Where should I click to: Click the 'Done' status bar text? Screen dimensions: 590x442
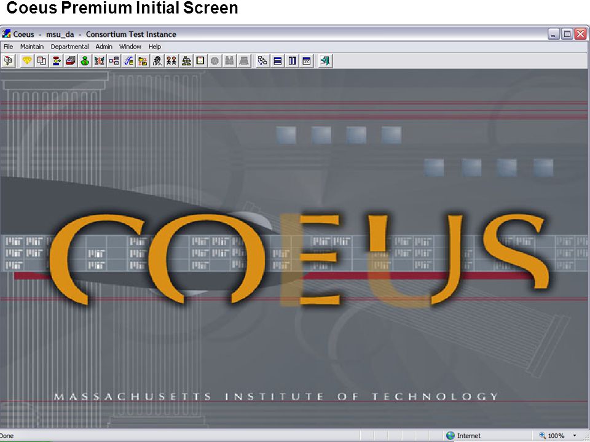click(x=7, y=436)
